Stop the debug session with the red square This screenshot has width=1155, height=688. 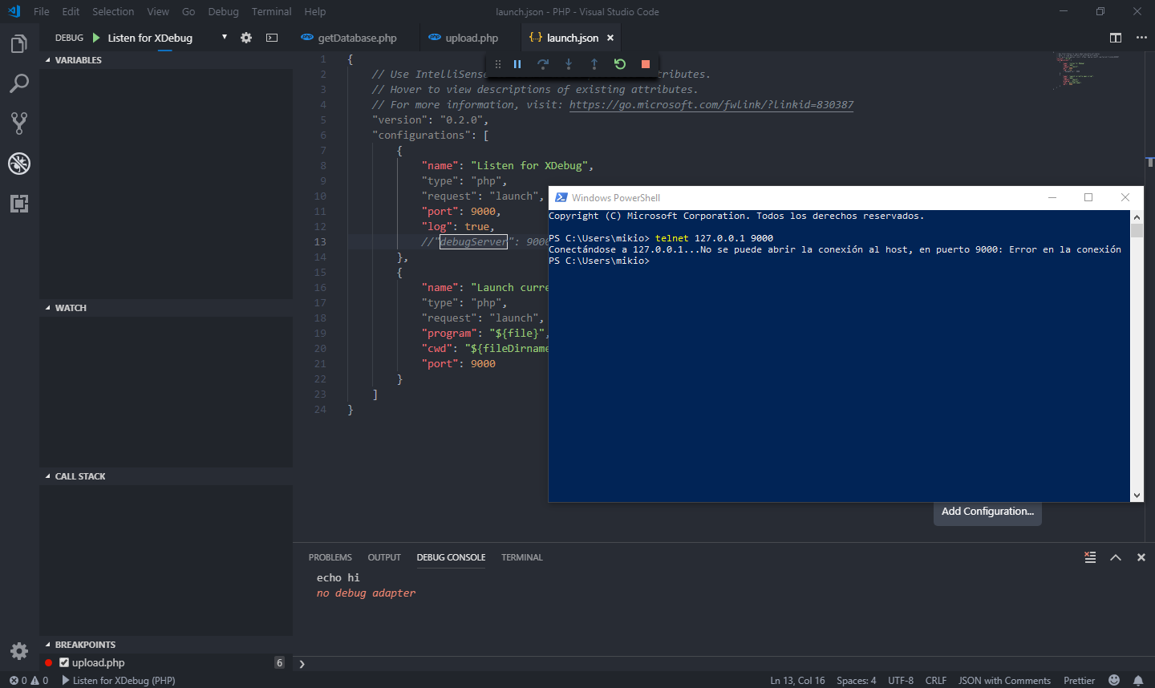coord(646,64)
